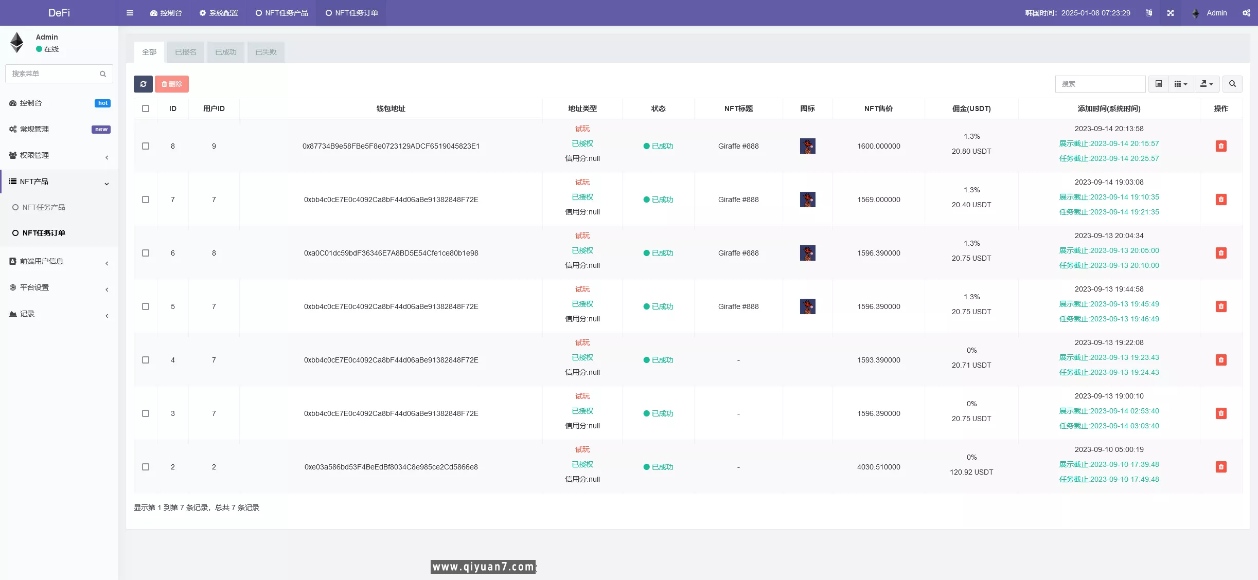Toggle the sidebar hamburger menu icon
1258x580 pixels.
pyautogui.click(x=130, y=13)
